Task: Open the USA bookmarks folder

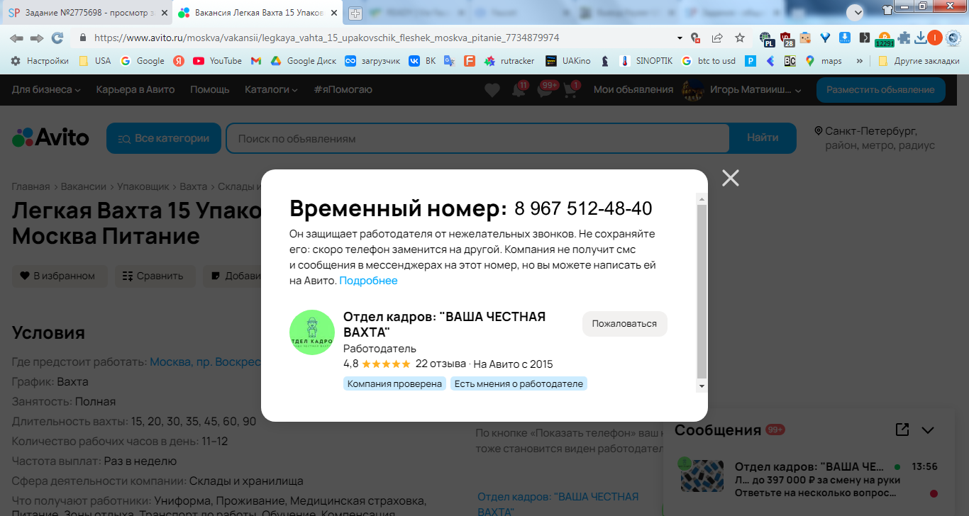Action: (95, 61)
